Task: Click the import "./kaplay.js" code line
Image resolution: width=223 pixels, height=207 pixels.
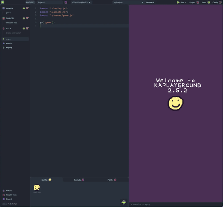Action: 54,9
